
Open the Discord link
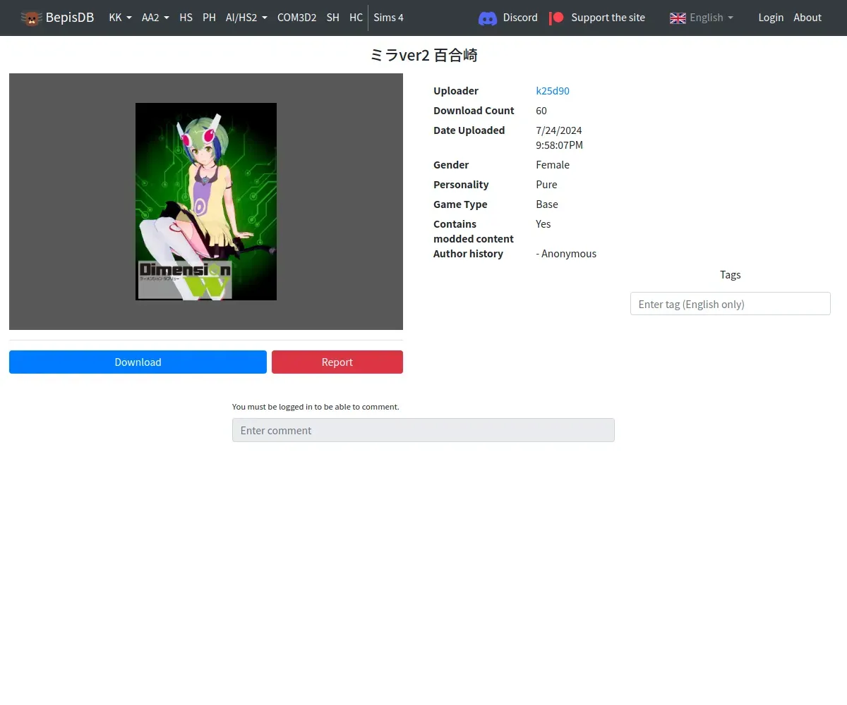[x=520, y=18]
